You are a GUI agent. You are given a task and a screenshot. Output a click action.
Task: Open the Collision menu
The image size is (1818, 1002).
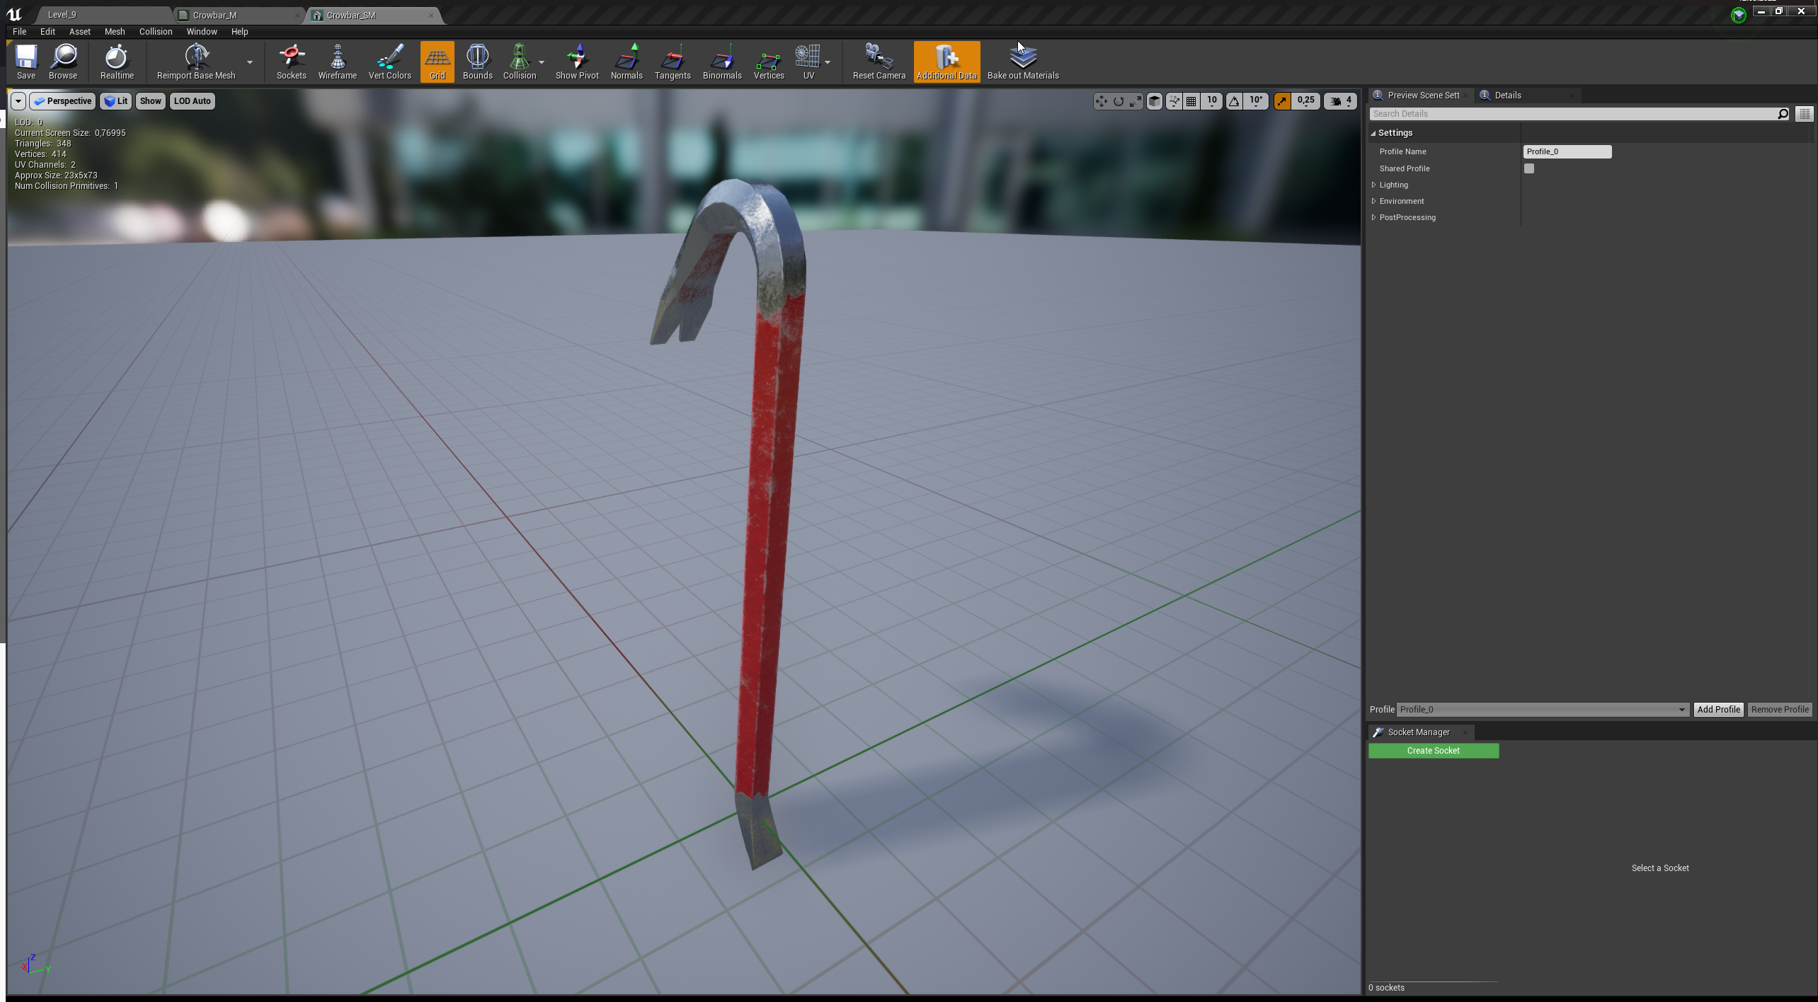pyautogui.click(x=156, y=32)
